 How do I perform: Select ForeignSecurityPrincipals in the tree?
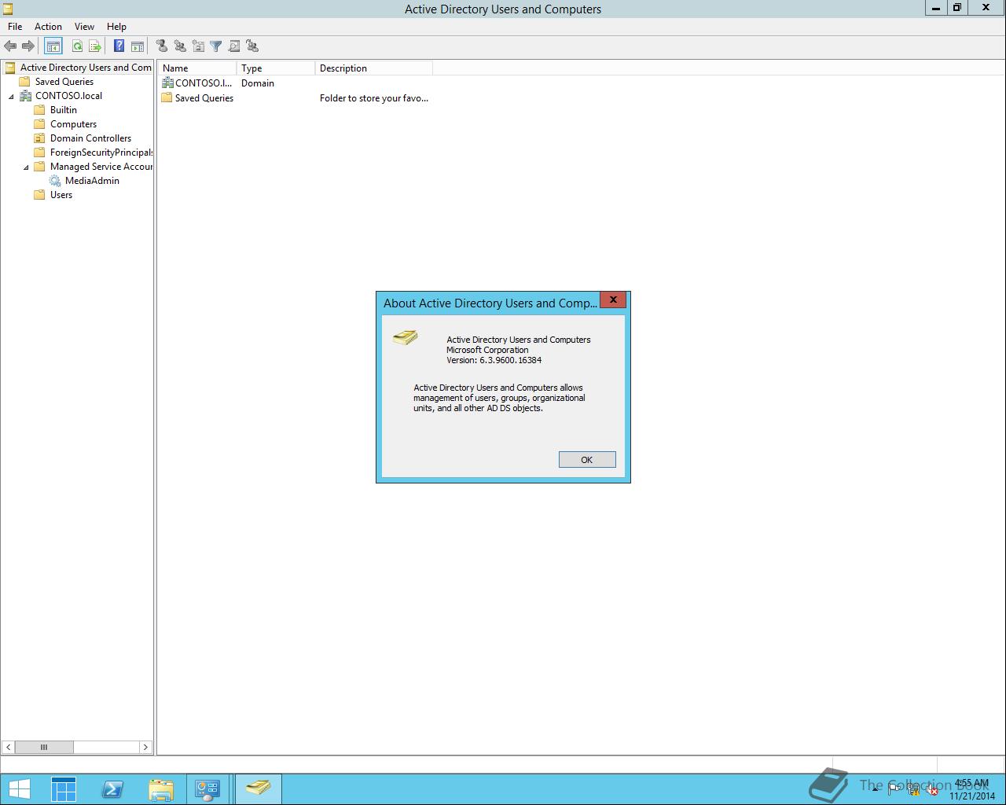click(x=101, y=153)
